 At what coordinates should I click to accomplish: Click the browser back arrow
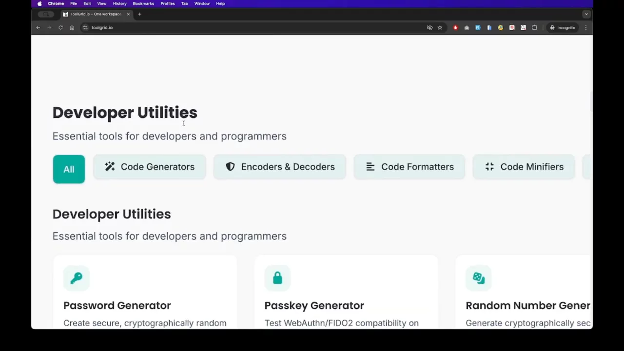point(38,28)
